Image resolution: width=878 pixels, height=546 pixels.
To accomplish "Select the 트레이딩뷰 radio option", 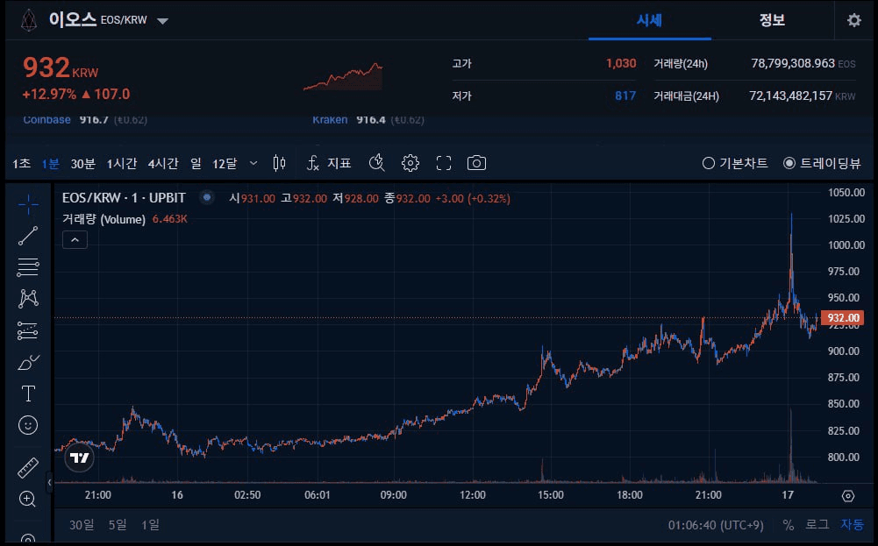I will 822,163.
